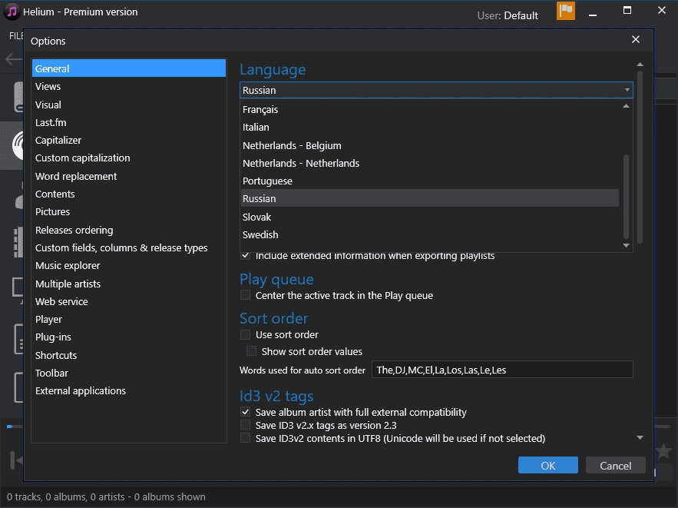
Task: Click the Cancel button
Action: [615, 465]
